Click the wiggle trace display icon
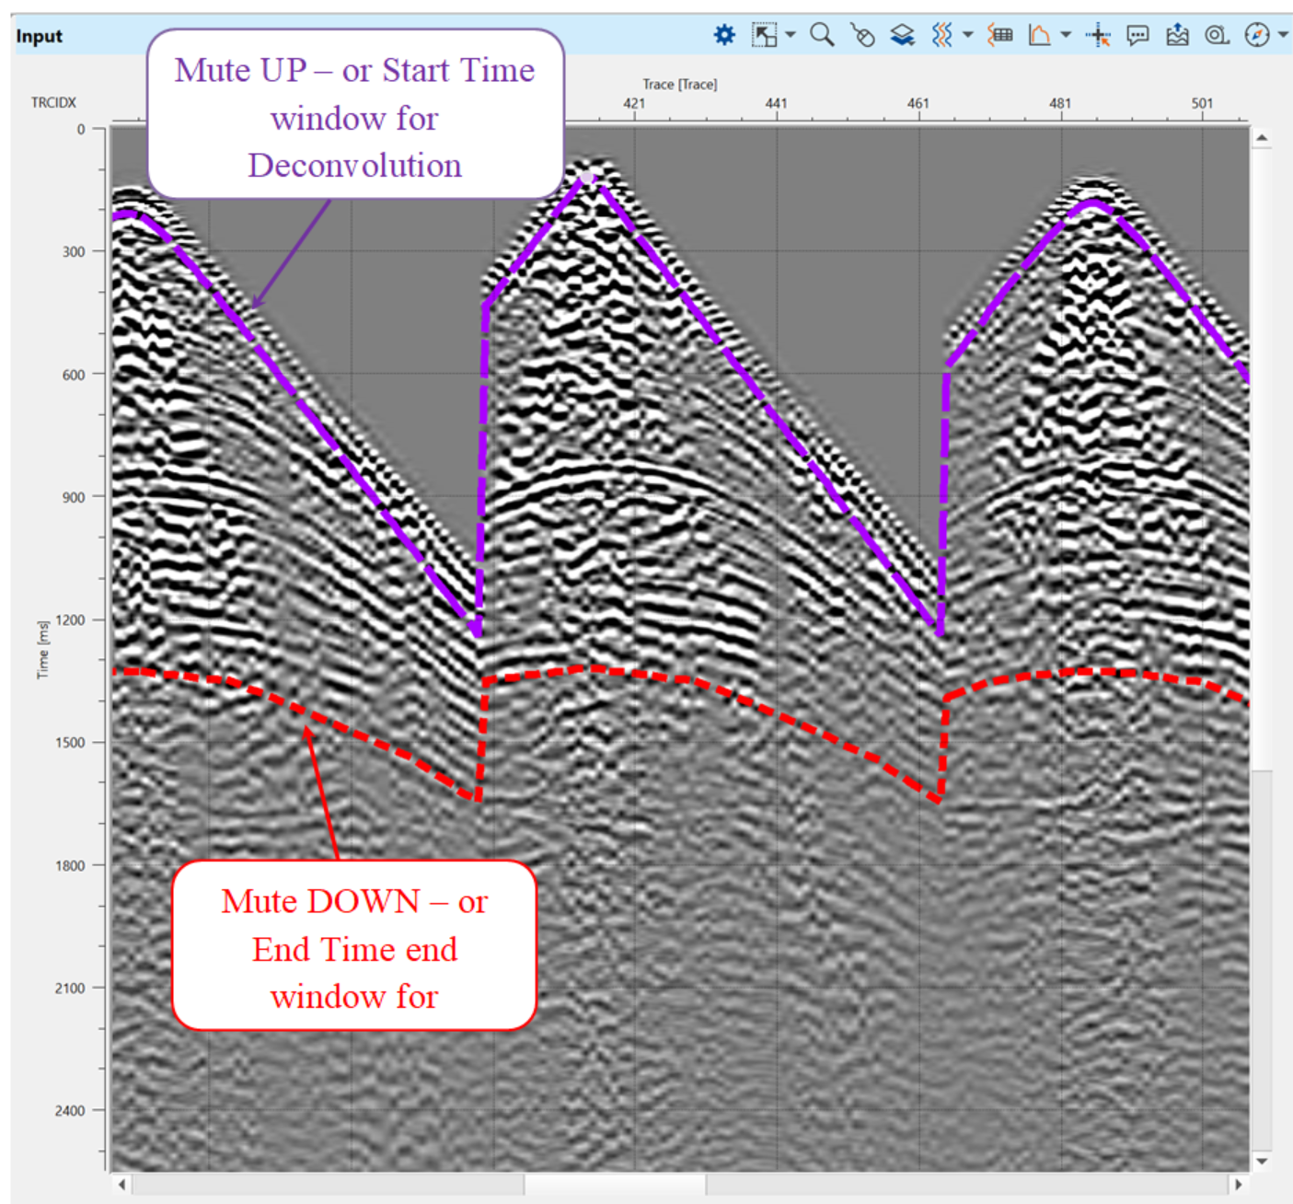Viewport: 1293px width, 1204px height. (941, 36)
